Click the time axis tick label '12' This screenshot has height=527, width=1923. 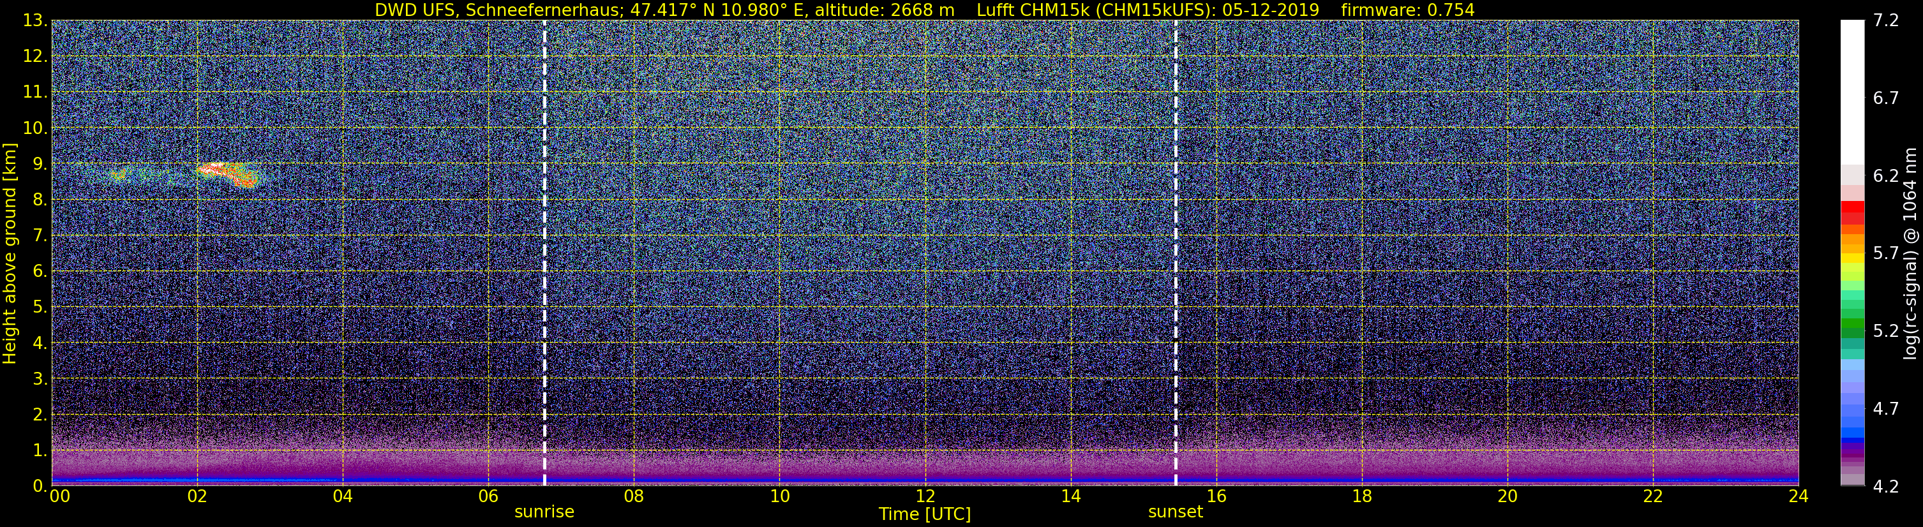click(925, 496)
